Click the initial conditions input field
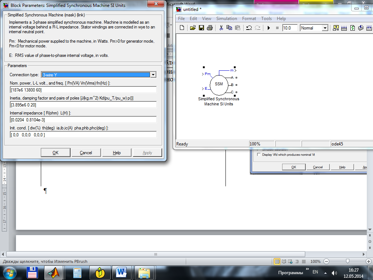373x280 pixels. click(83, 135)
